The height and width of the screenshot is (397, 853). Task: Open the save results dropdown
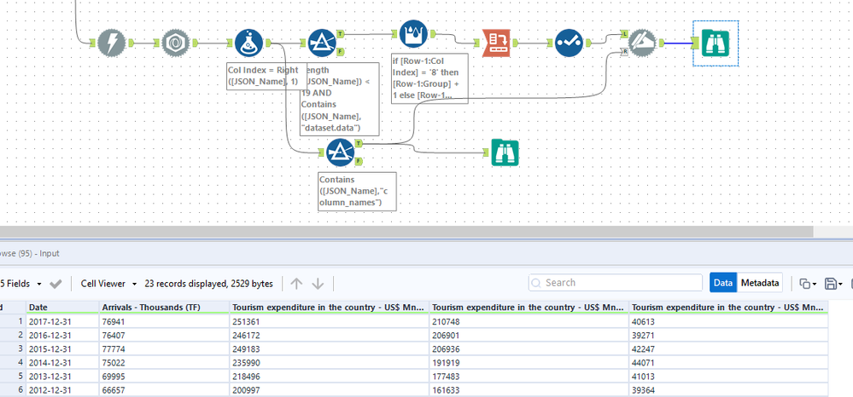(x=833, y=284)
